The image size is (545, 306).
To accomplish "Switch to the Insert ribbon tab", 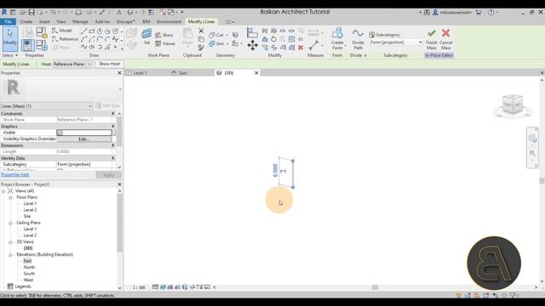I will (44, 21).
